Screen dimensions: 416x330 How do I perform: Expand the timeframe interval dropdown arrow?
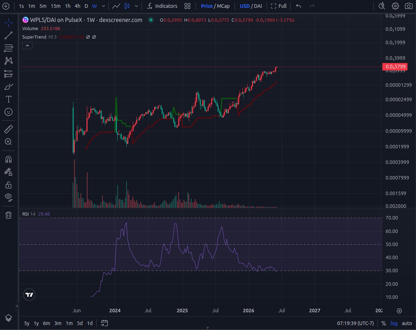(x=103, y=6)
